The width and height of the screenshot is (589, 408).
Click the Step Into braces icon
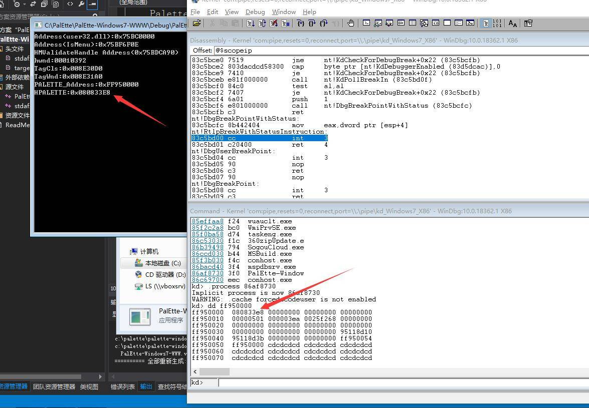pyautogui.click(x=300, y=23)
